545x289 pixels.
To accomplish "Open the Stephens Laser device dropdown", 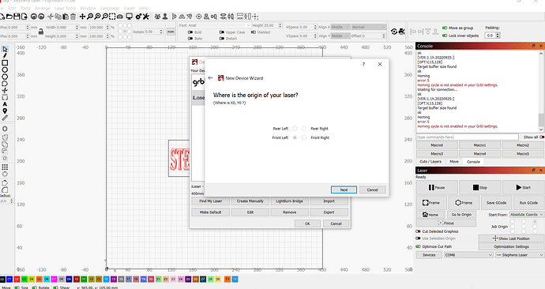I will (520, 255).
